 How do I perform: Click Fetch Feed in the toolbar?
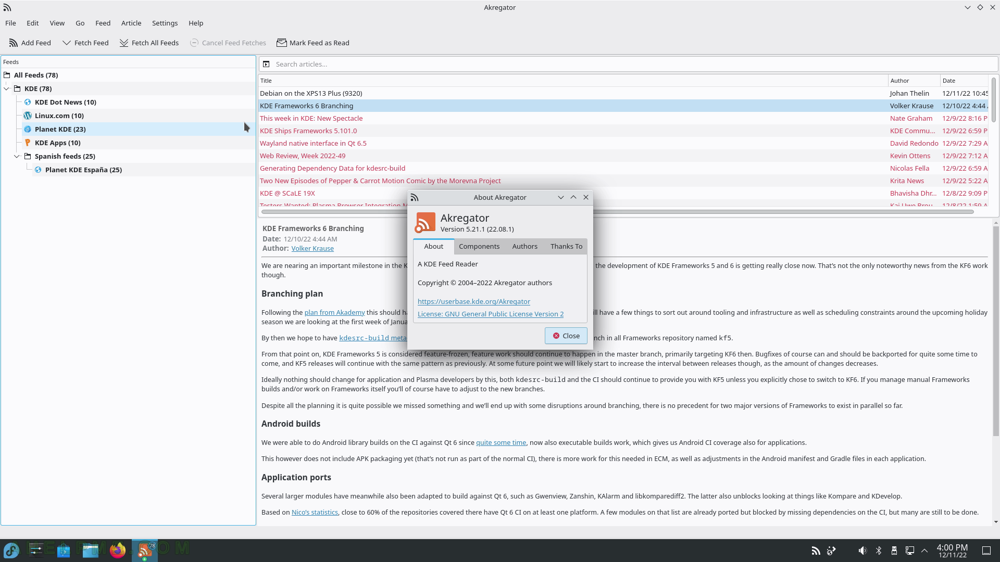(85, 43)
